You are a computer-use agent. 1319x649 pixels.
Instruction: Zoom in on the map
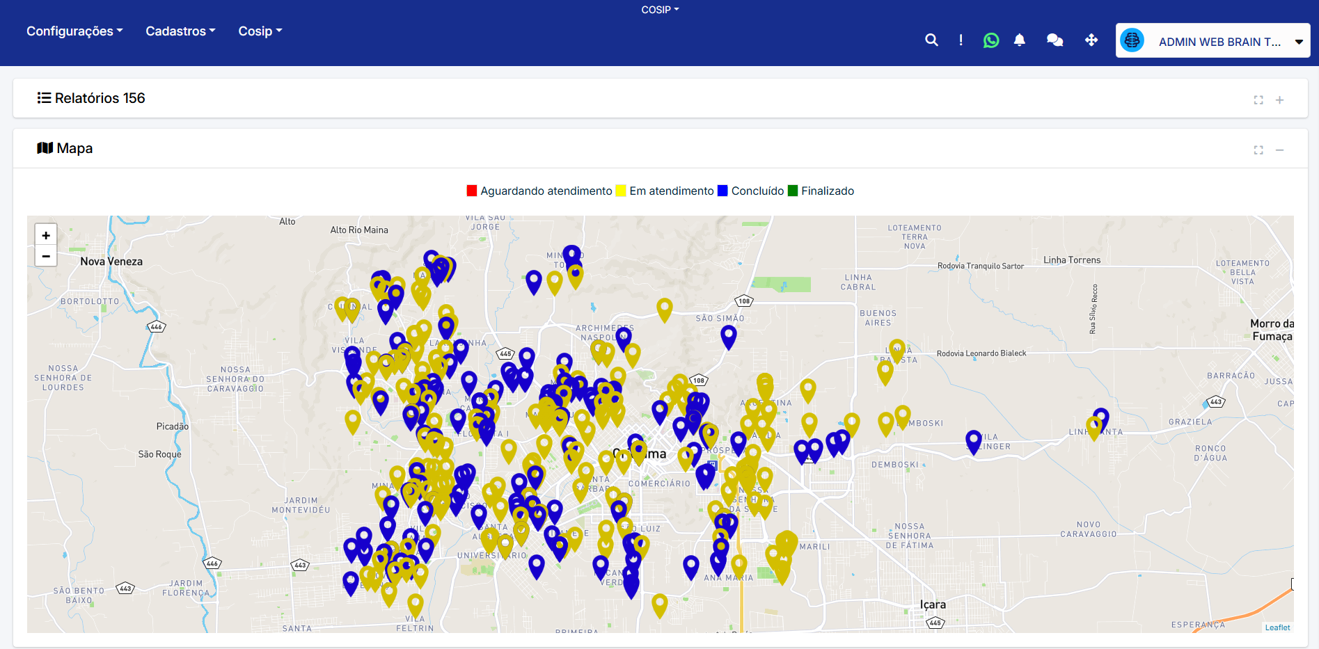(x=46, y=235)
